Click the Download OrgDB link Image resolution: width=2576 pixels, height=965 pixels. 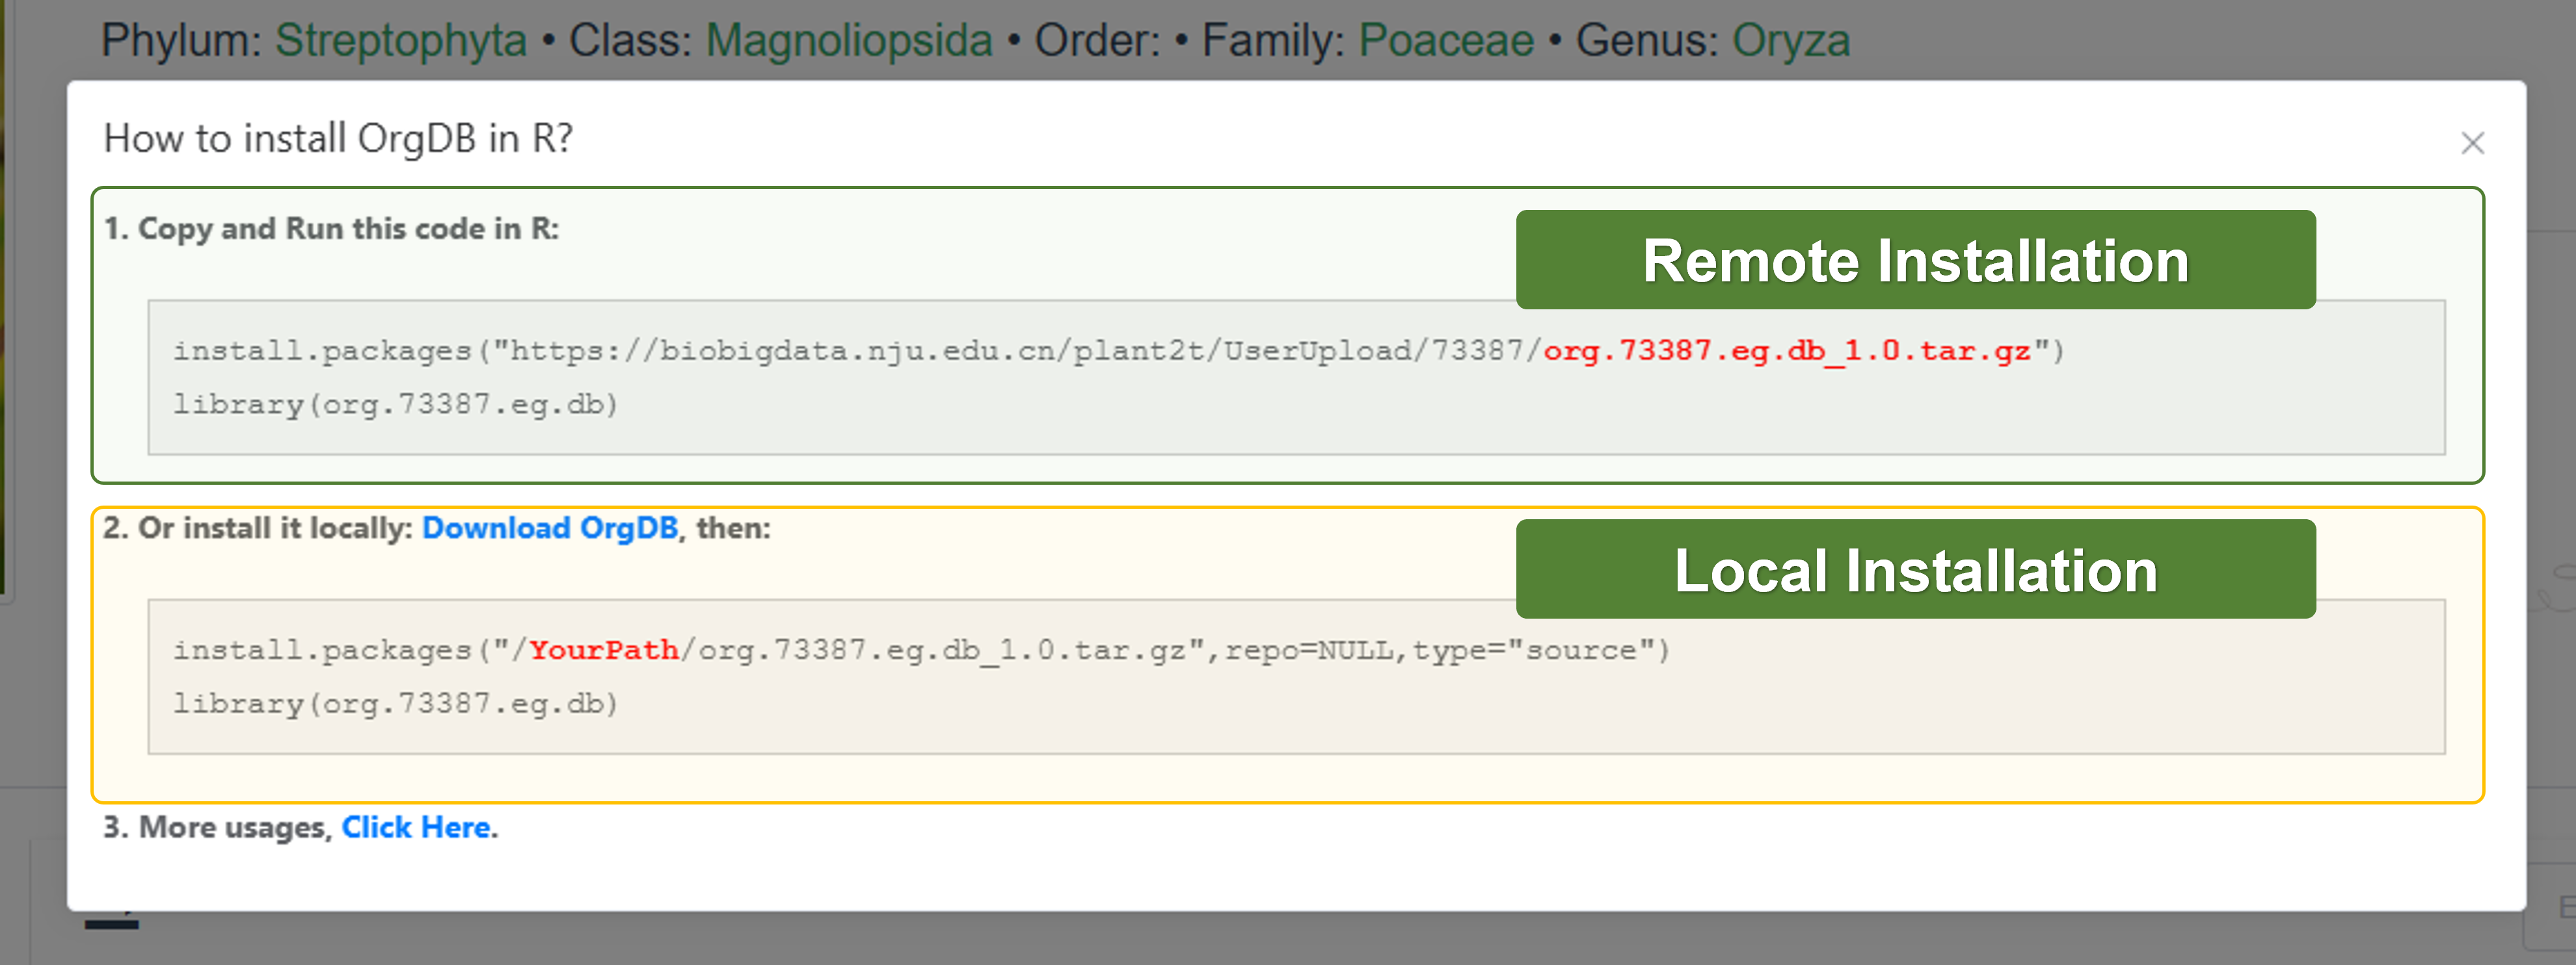click(549, 528)
